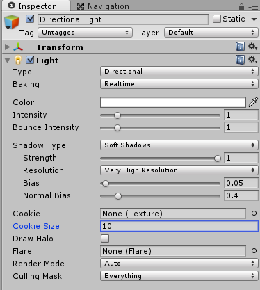Screen dimensions: 260x290
Task: Click the Culling Mask label
Action: [38, 276]
